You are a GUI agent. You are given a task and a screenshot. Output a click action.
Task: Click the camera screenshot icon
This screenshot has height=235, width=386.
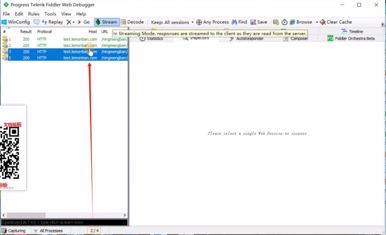pos(276,22)
